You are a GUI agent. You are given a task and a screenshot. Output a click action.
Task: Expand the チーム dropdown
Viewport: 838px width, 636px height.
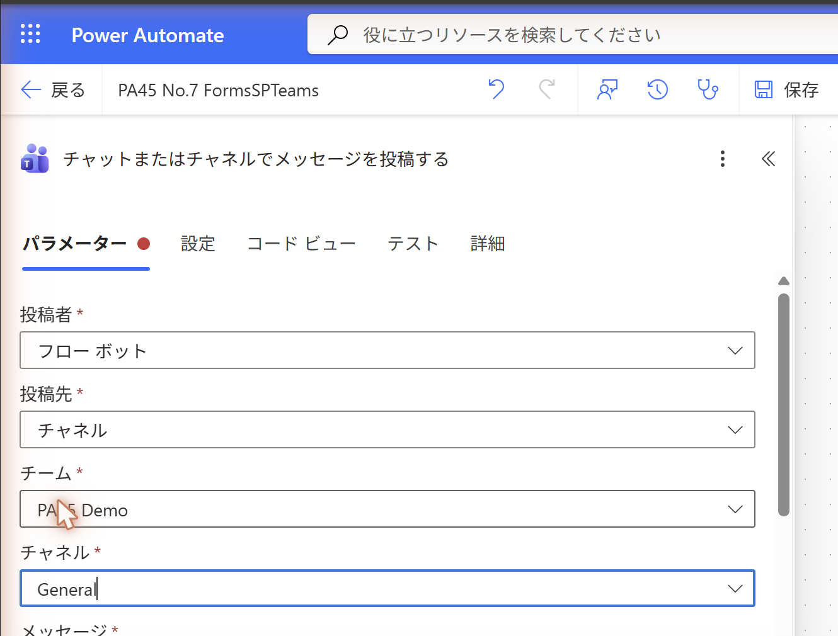pyautogui.click(x=735, y=509)
